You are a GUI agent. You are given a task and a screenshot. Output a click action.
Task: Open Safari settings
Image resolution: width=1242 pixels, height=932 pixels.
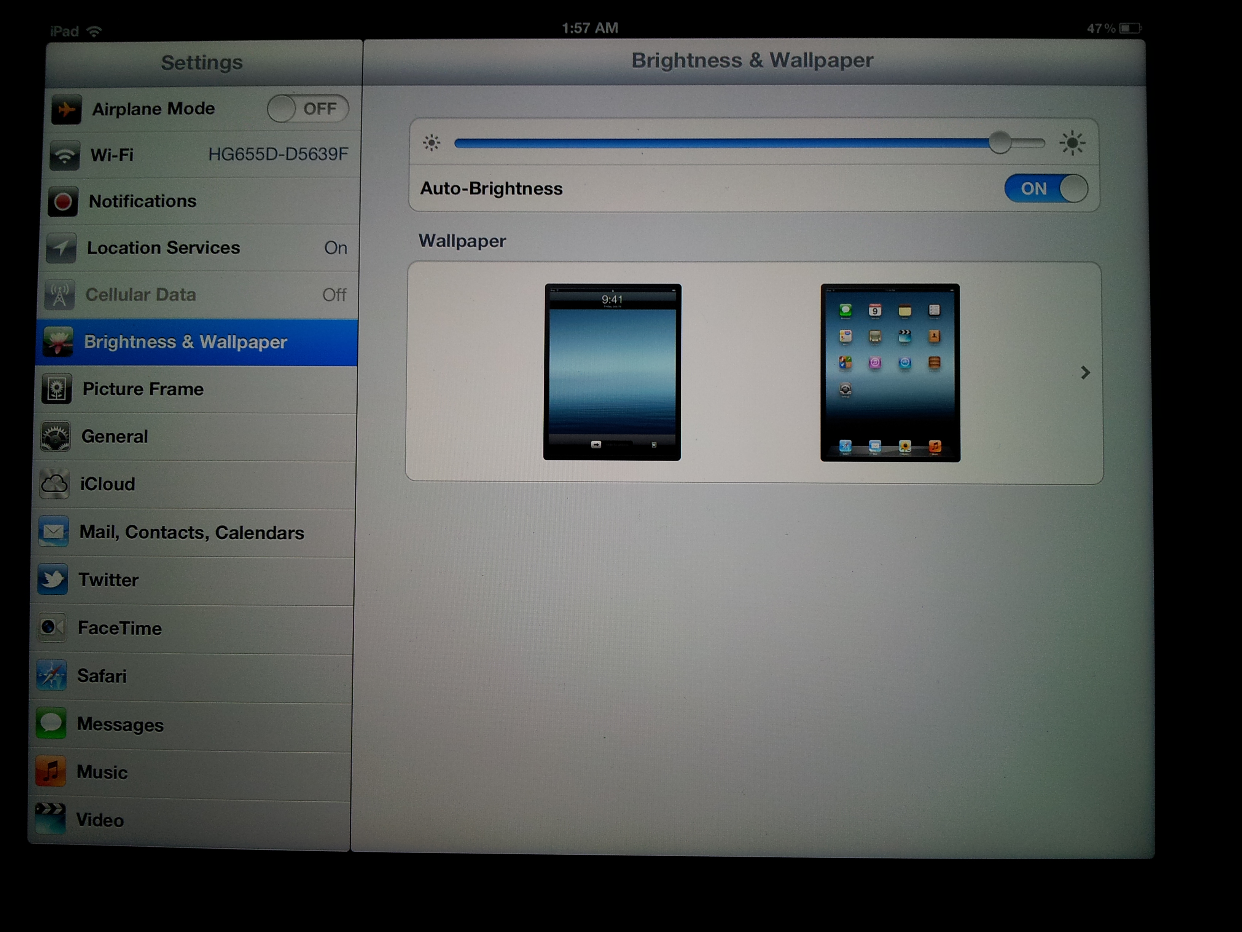click(x=191, y=677)
